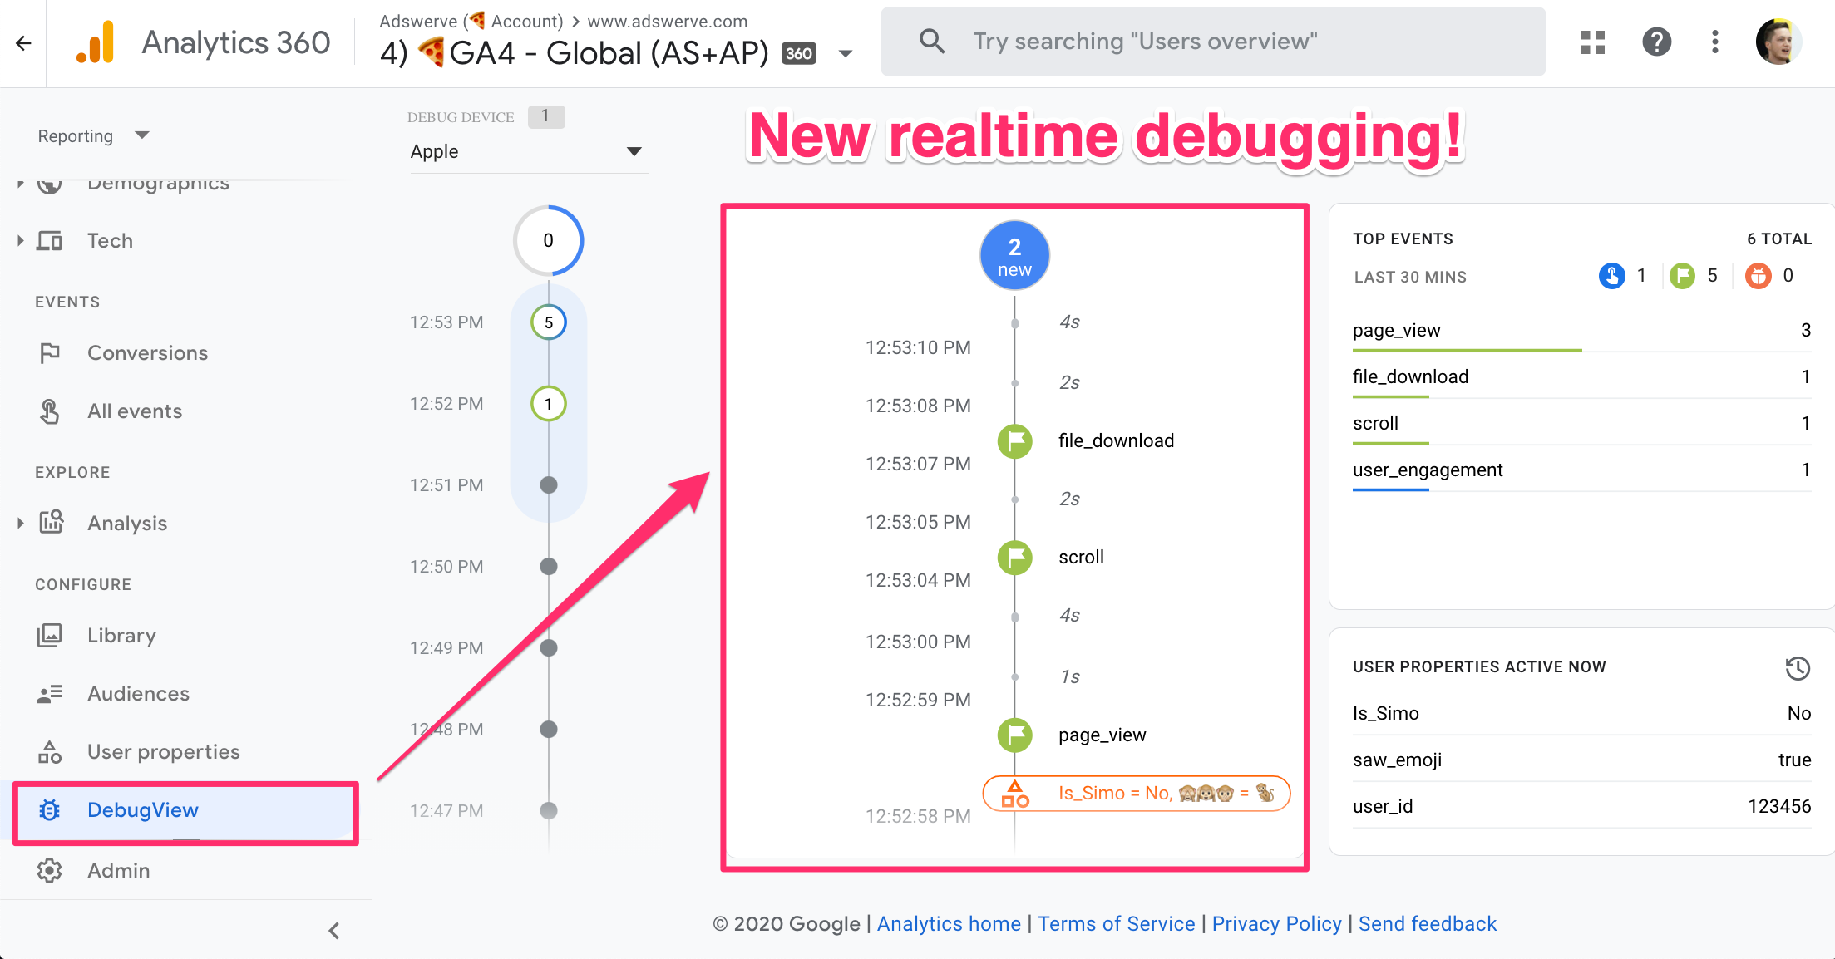The image size is (1835, 959).
Task: Open the Privacy Policy link
Action: tap(1276, 924)
